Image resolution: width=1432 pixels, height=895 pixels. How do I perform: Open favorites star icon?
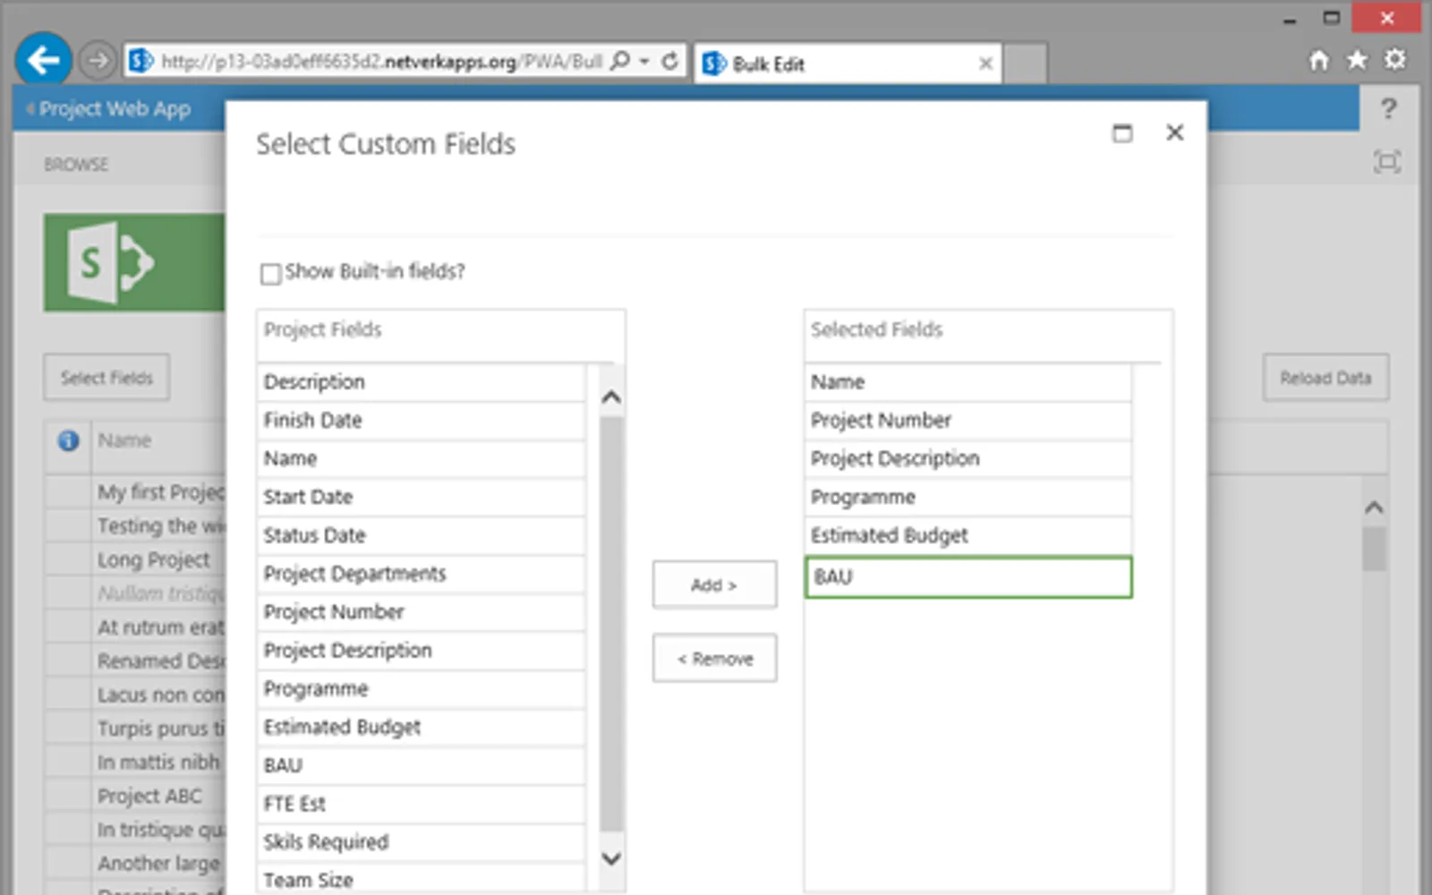point(1357,60)
